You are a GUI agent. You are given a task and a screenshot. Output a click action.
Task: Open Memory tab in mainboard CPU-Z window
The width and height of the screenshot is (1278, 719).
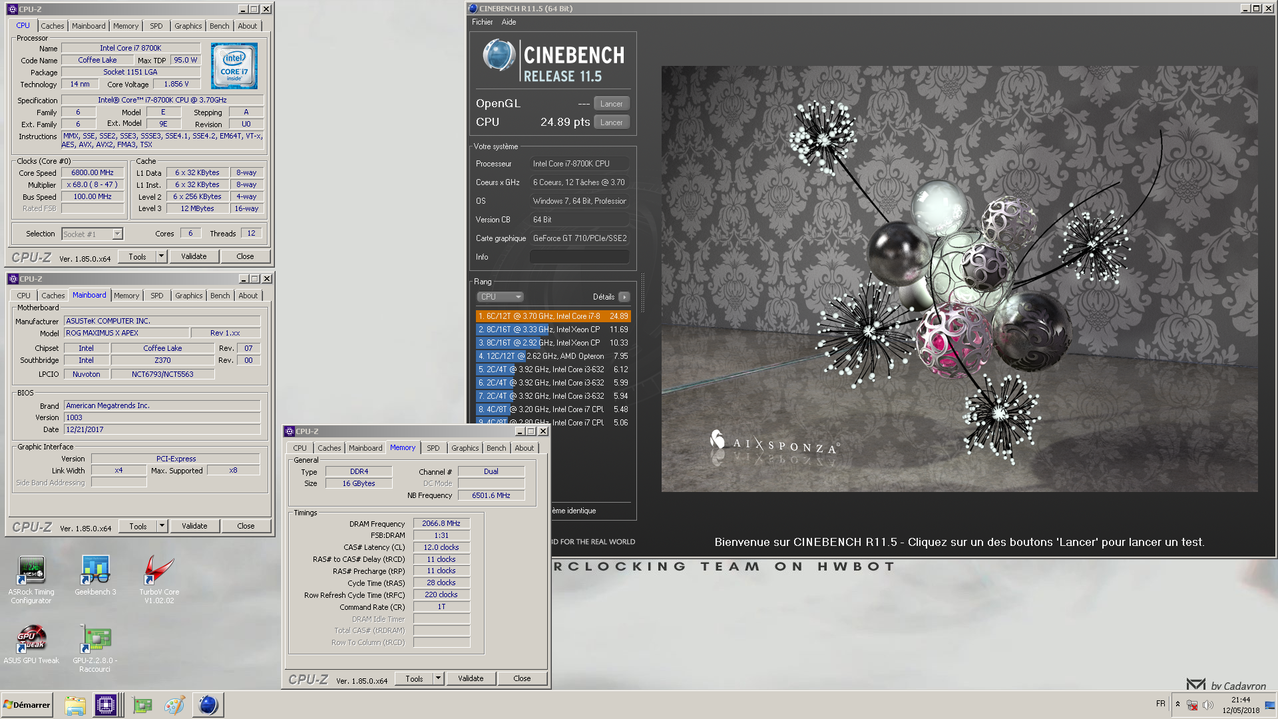(126, 296)
